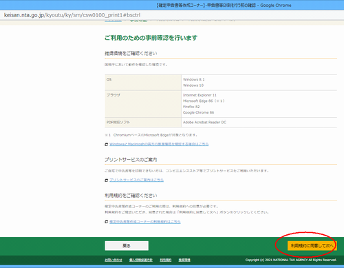Image resolution: width=344 pixels, height=268 pixels.
Task: Click the 'Windows 10' table cell text
Action: click(193, 85)
